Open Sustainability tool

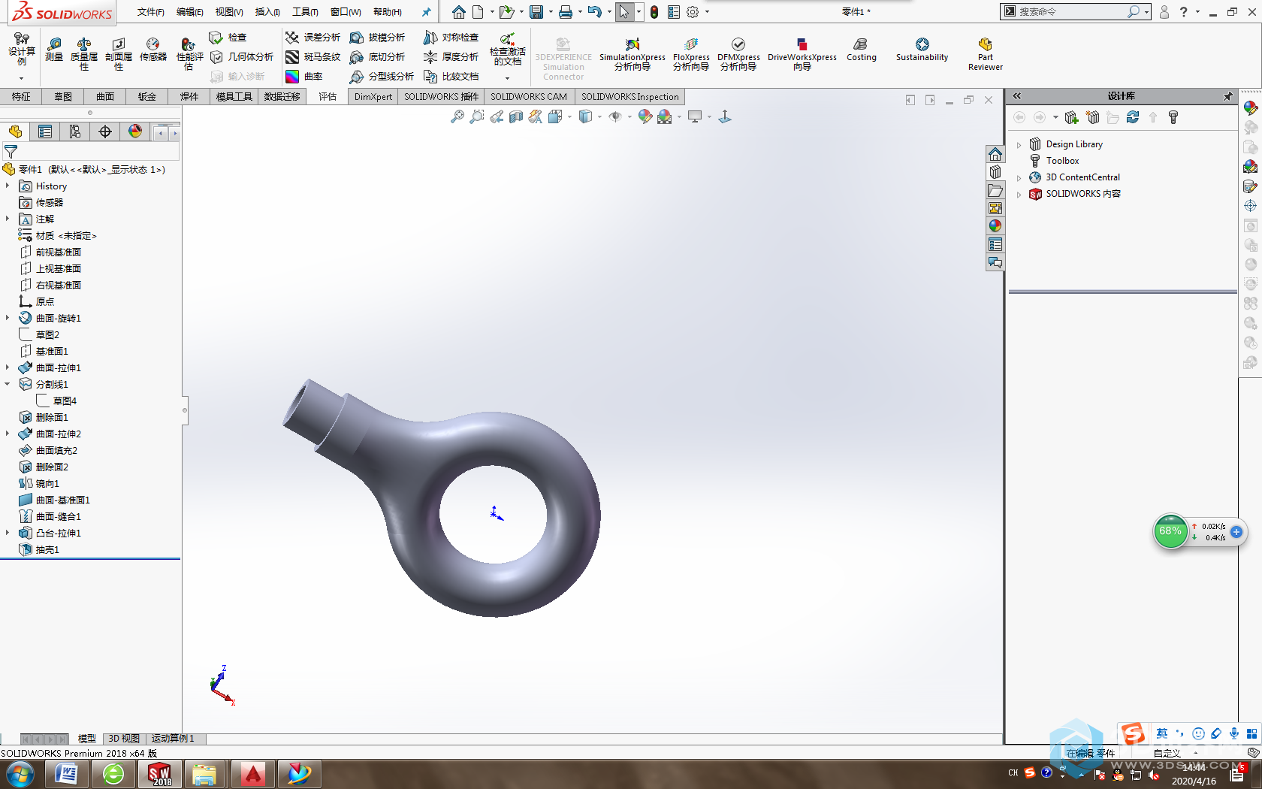click(x=922, y=50)
